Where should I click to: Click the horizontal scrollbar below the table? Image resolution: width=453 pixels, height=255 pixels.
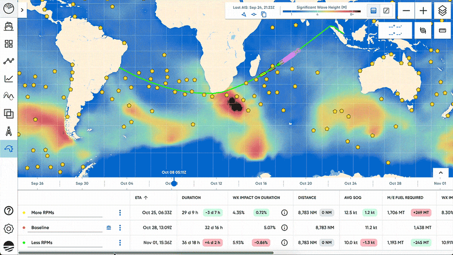[x=152, y=252]
